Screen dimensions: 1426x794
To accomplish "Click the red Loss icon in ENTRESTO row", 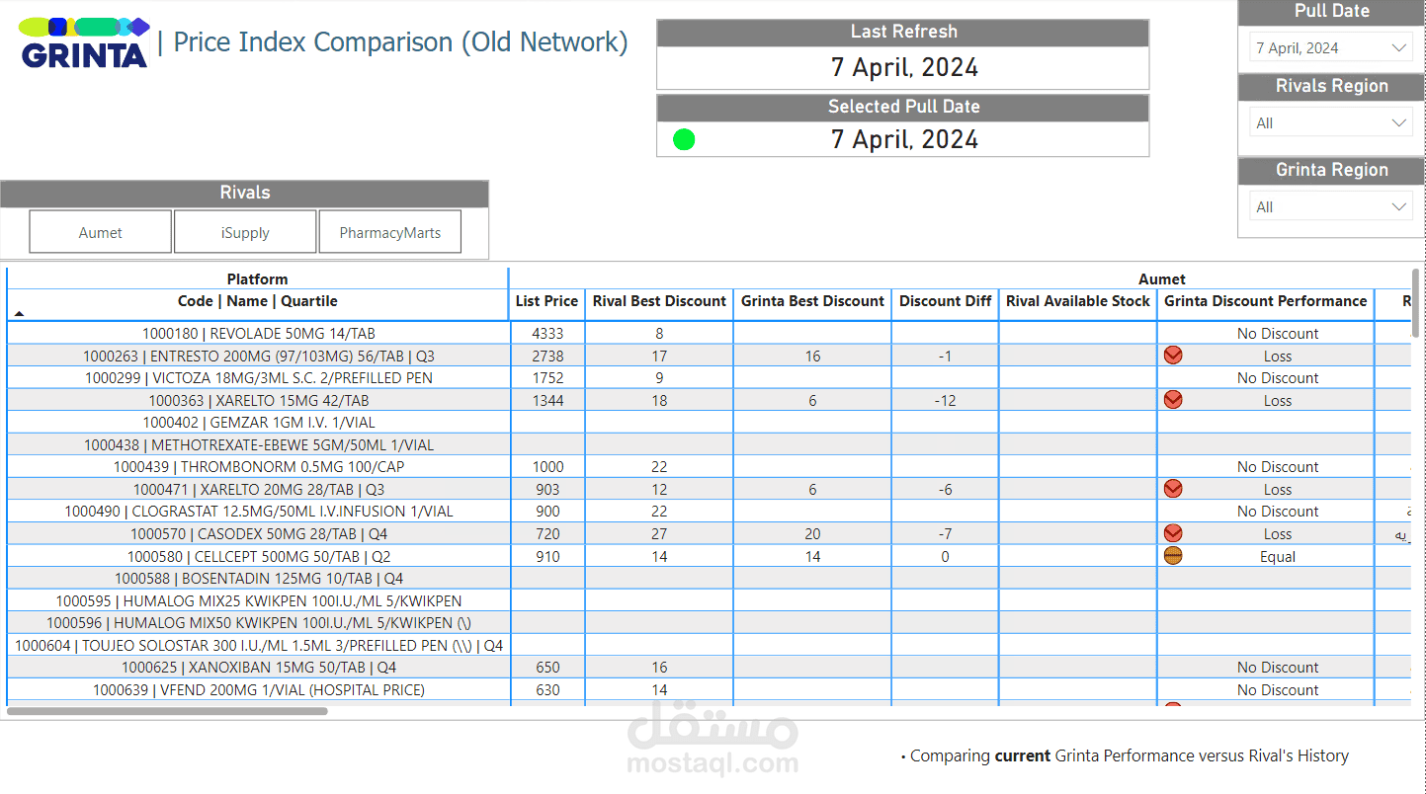I will pos(1173,356).
